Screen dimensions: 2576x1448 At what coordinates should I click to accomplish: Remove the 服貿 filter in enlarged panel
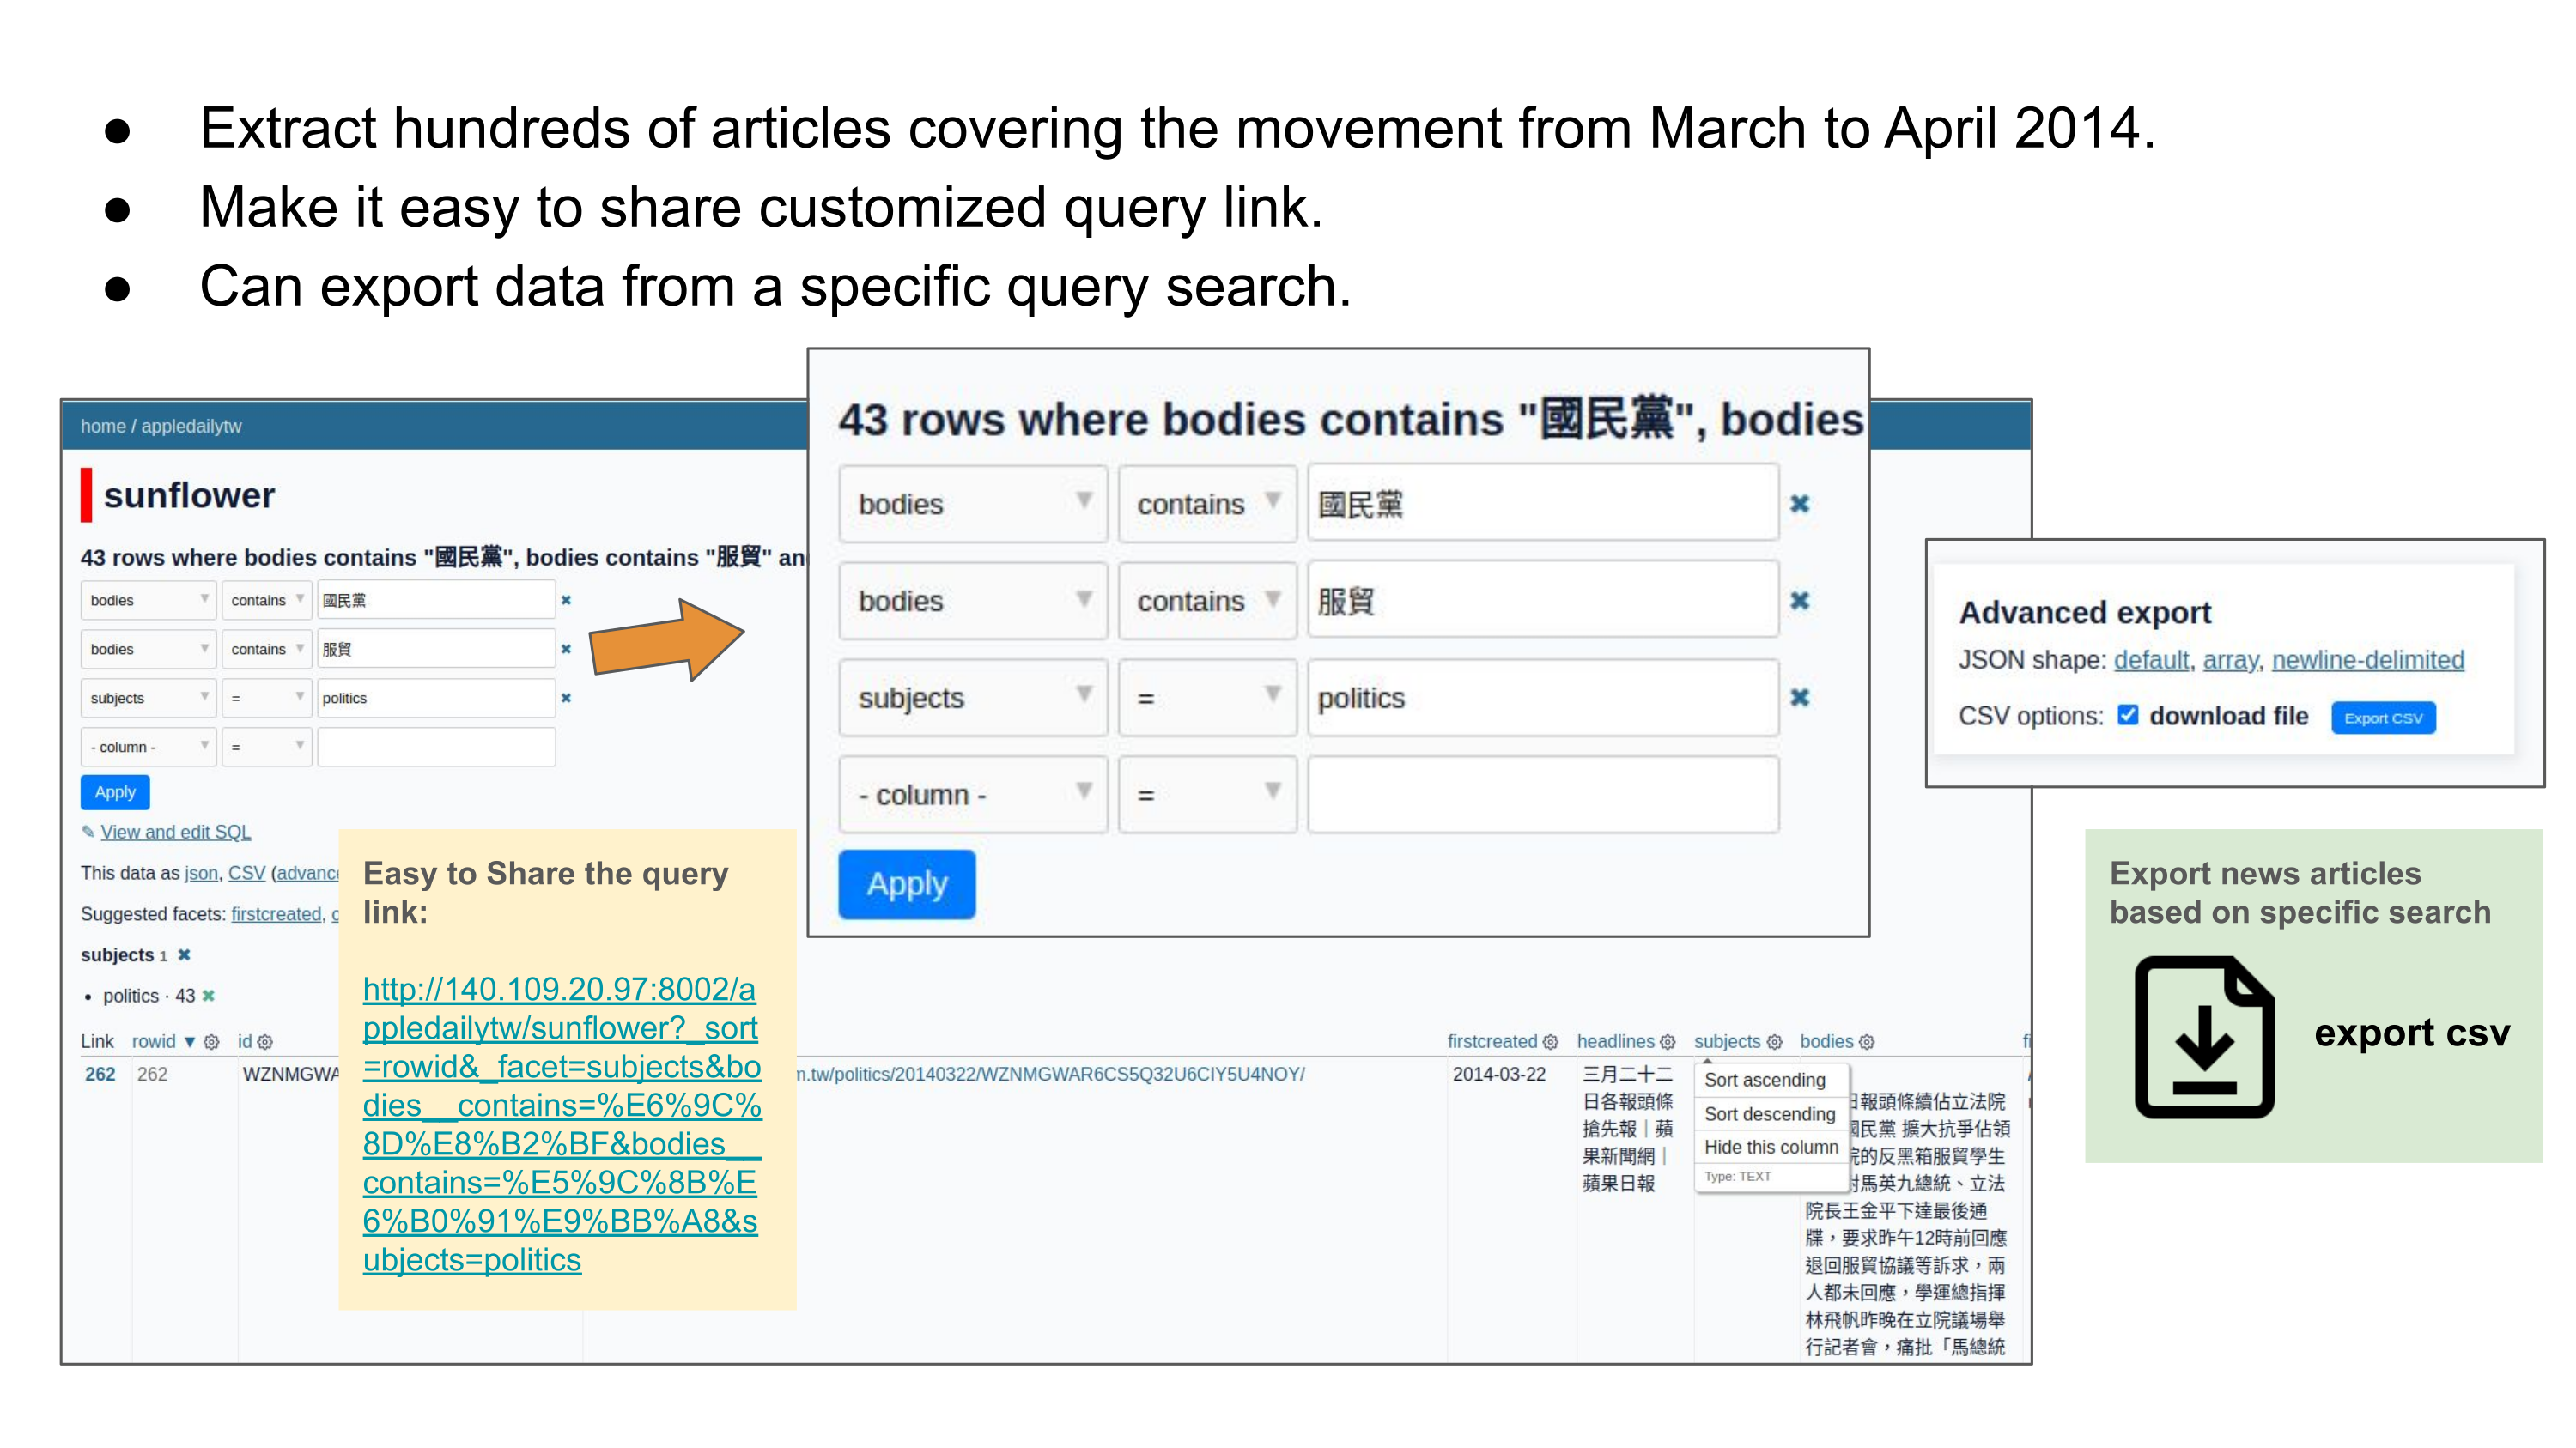click(1799, 601)
